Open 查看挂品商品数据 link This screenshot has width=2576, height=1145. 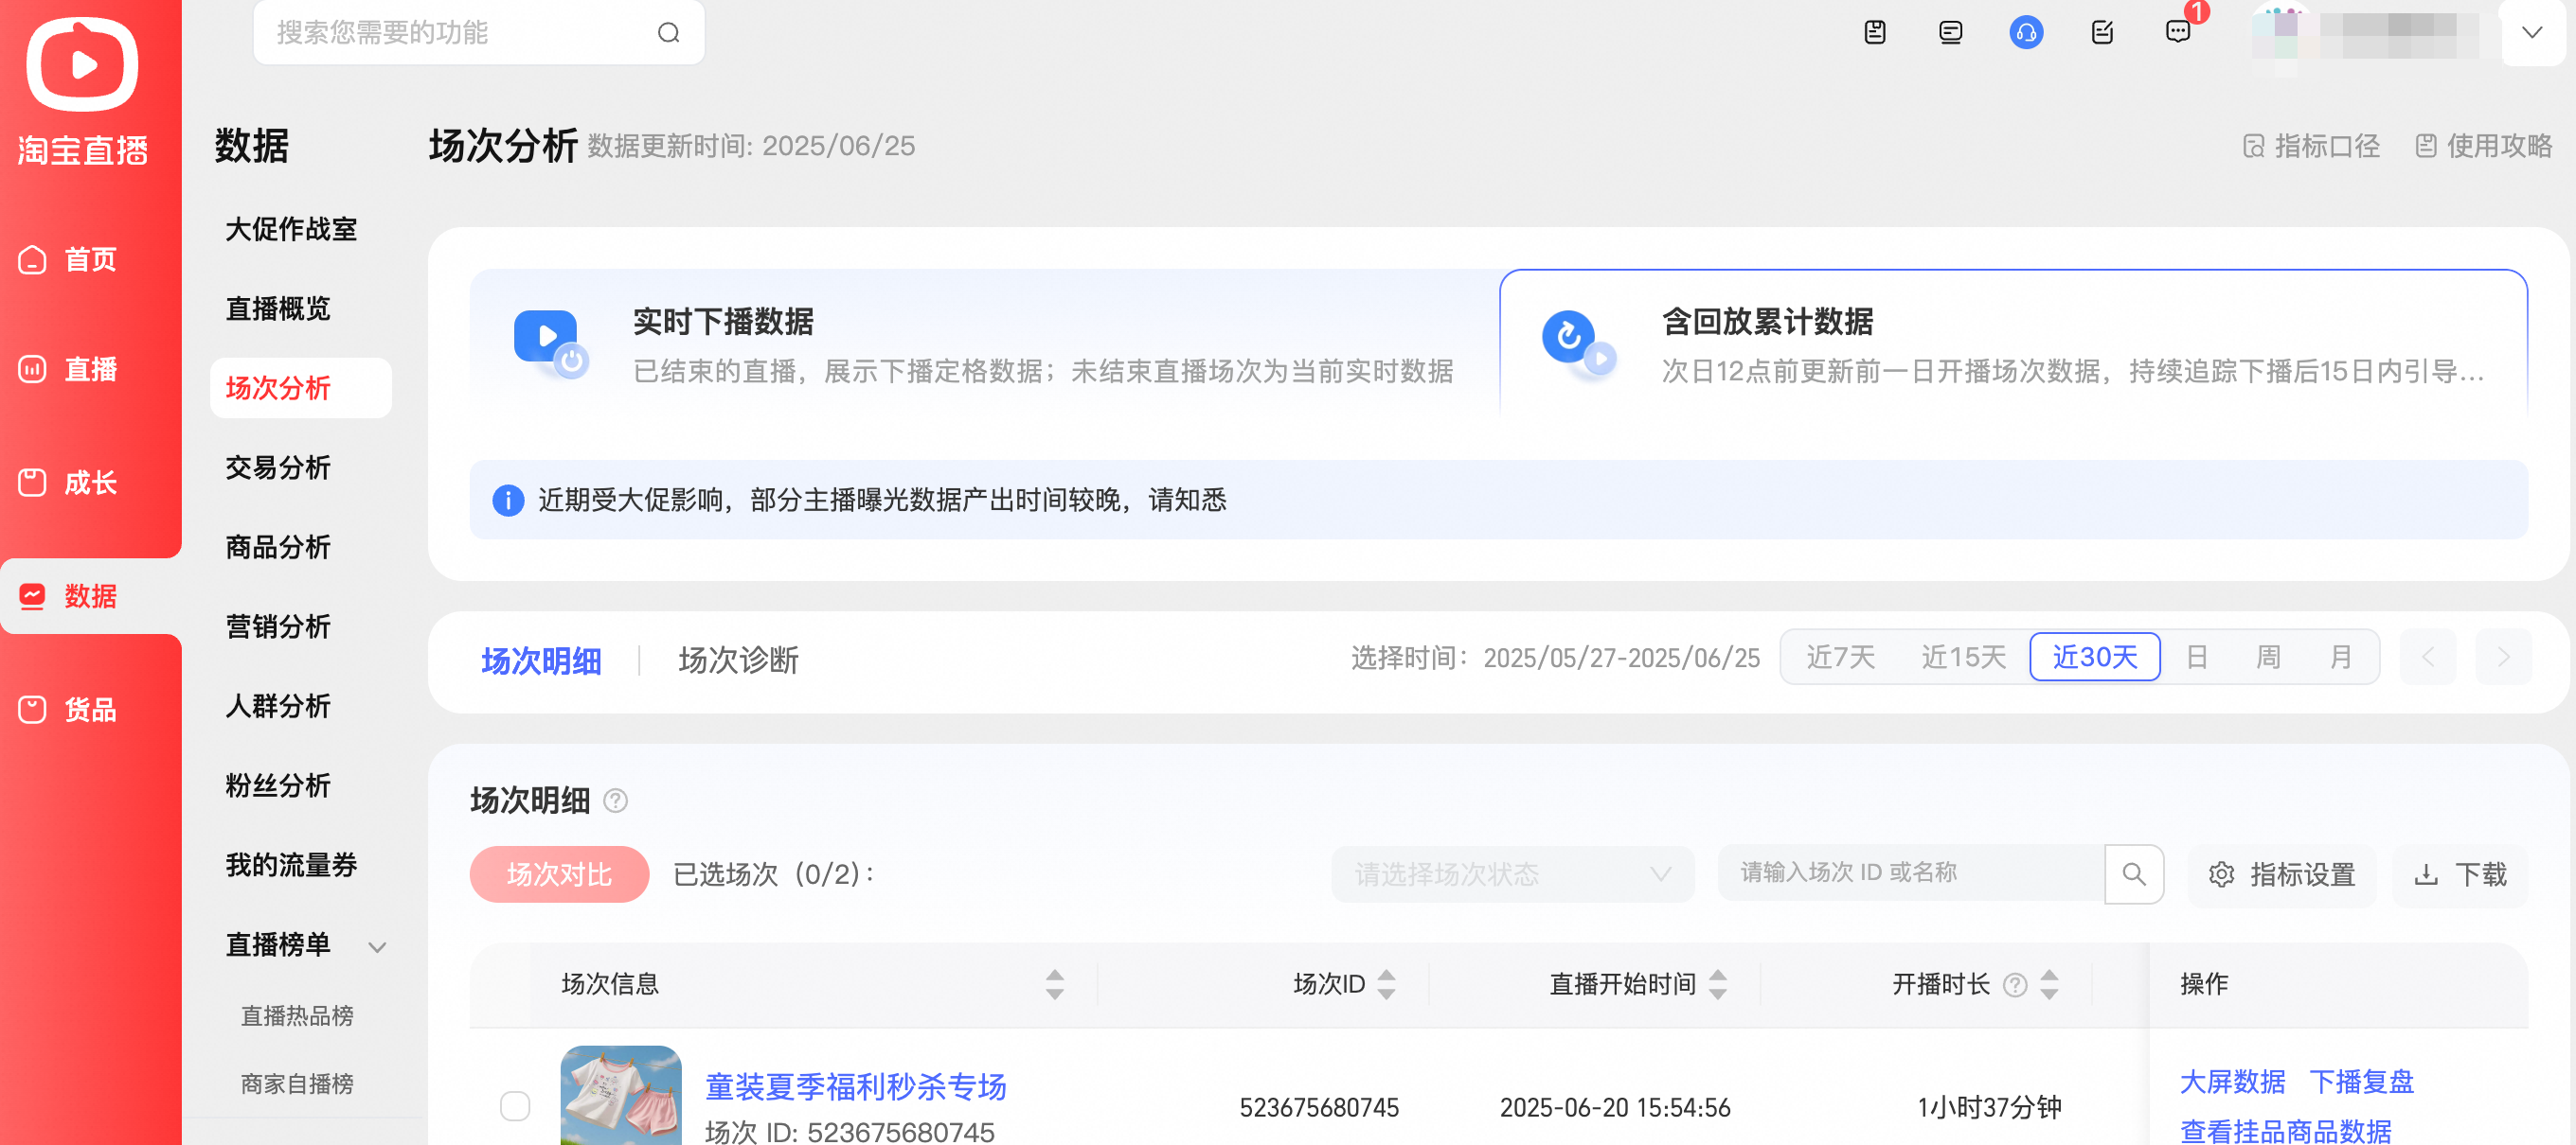tap(2285, 1130)
